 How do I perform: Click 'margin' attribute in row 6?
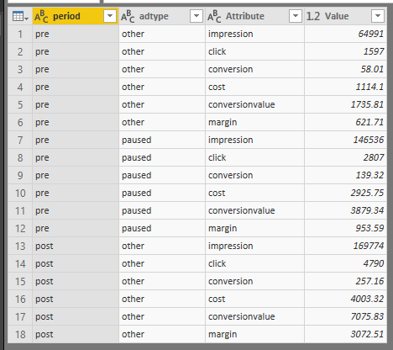click(x=223, y=123)
